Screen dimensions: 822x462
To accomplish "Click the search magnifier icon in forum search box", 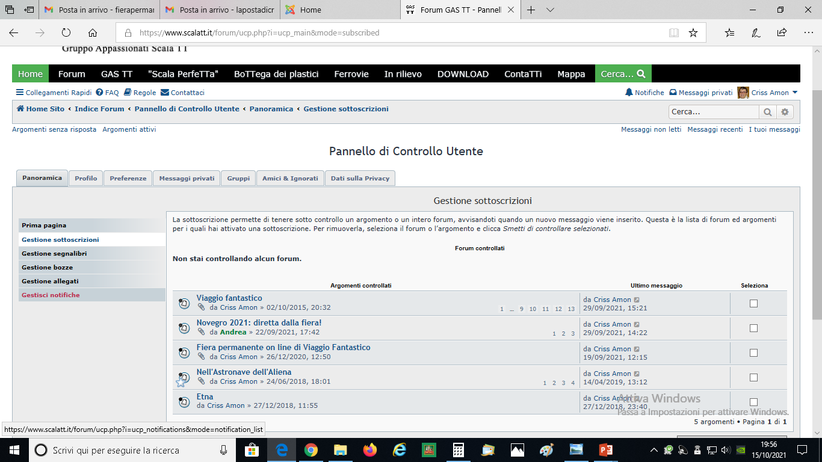I will 767,112.
